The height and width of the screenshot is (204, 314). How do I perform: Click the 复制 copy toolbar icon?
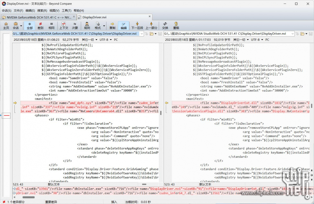tap(112, 26)
